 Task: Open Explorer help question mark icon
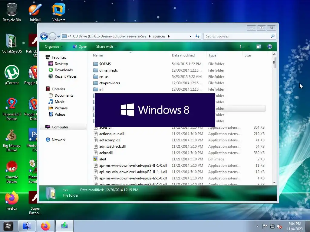270,47
